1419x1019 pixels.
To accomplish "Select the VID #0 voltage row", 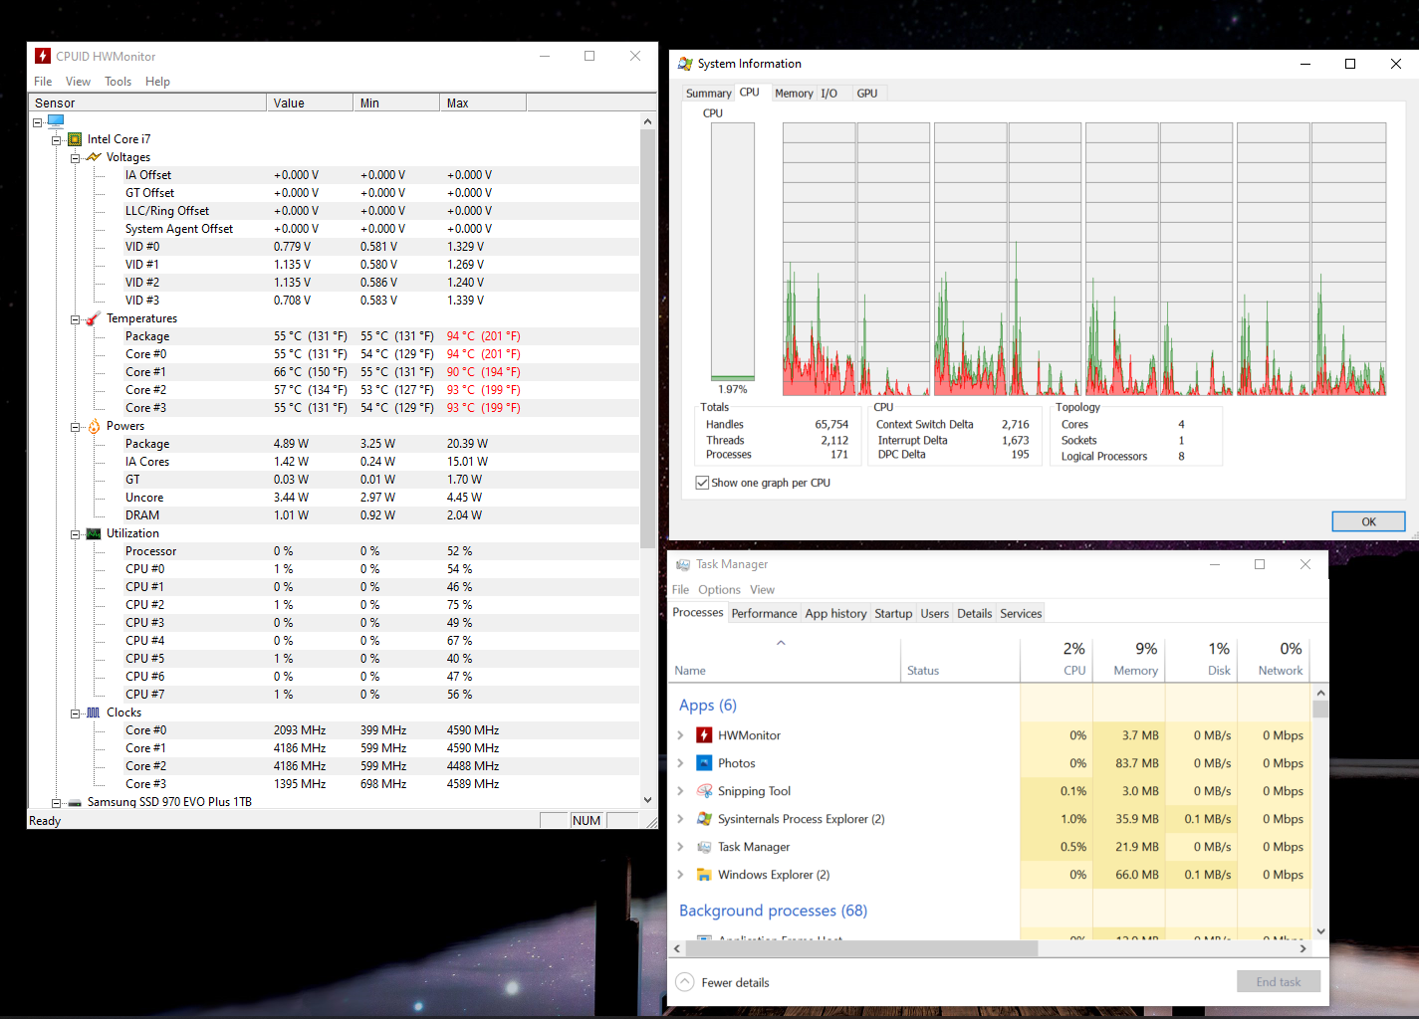I will point(334,247).
